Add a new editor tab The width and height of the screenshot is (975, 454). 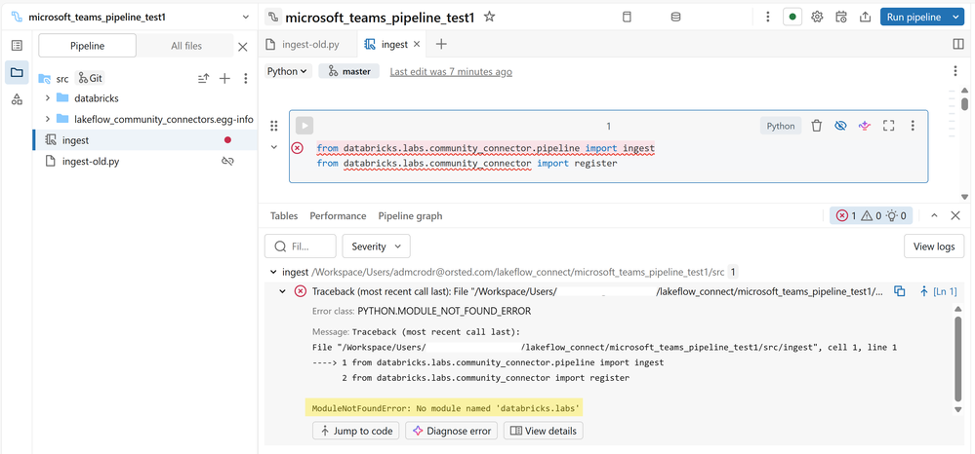click(x=441, y=44)
